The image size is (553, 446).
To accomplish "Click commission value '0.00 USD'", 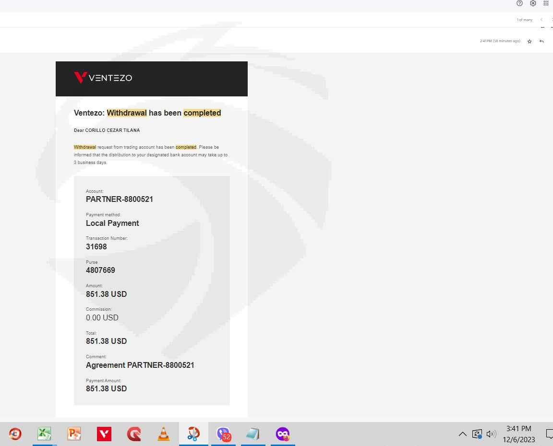I will [102, 317].
